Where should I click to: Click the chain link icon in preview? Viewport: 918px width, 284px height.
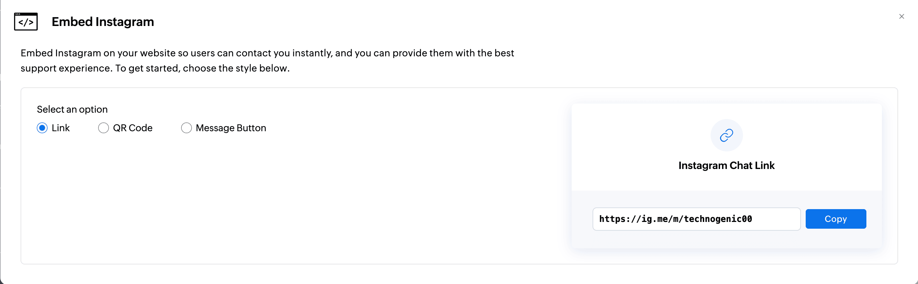pos(726,135)
